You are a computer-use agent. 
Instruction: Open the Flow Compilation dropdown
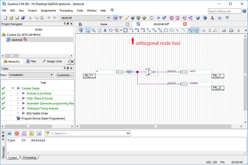pyautogui.click(x=51, y=75)
